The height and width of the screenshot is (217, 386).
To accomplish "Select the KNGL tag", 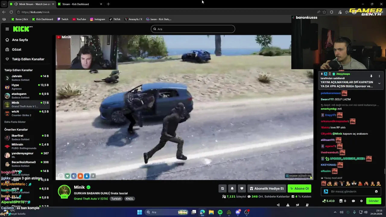I will pos(130,199).
